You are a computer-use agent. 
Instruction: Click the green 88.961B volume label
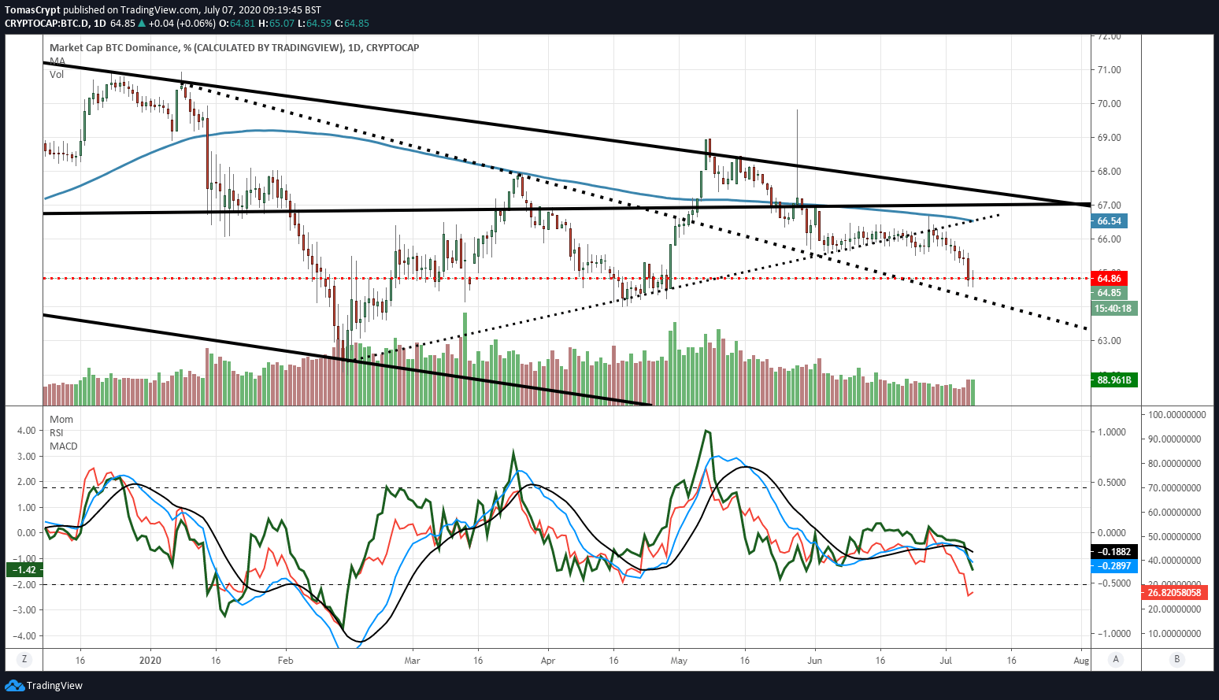(1114, 380)
